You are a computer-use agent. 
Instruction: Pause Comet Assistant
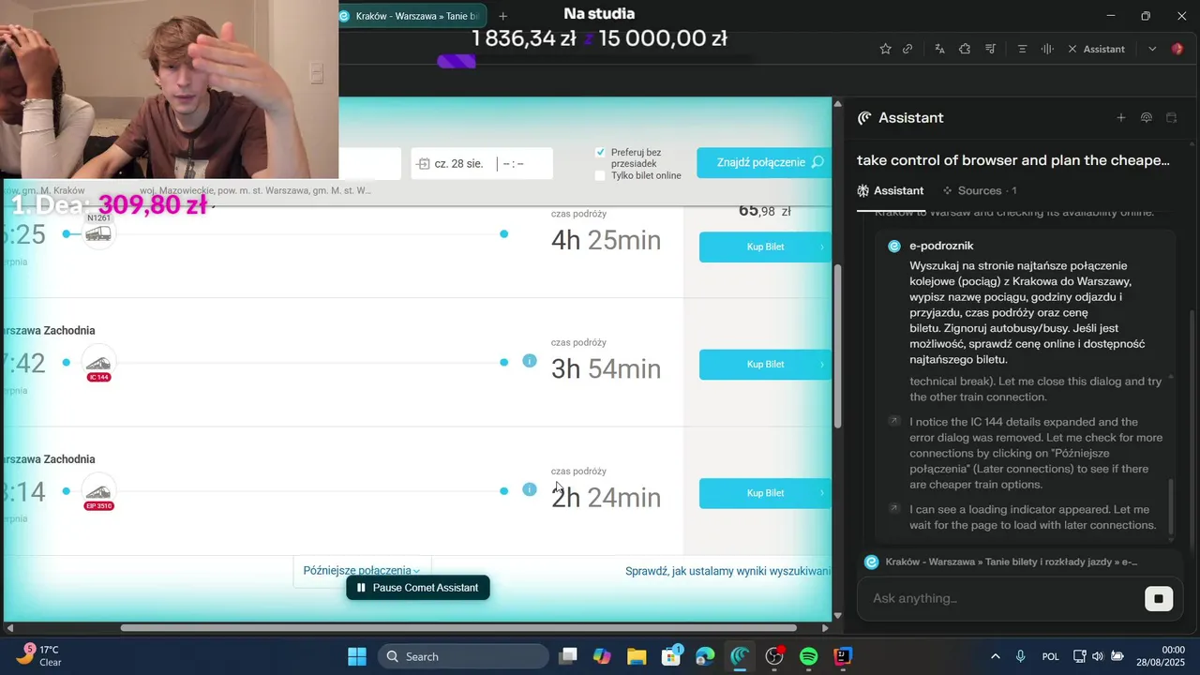coord(418,588)
